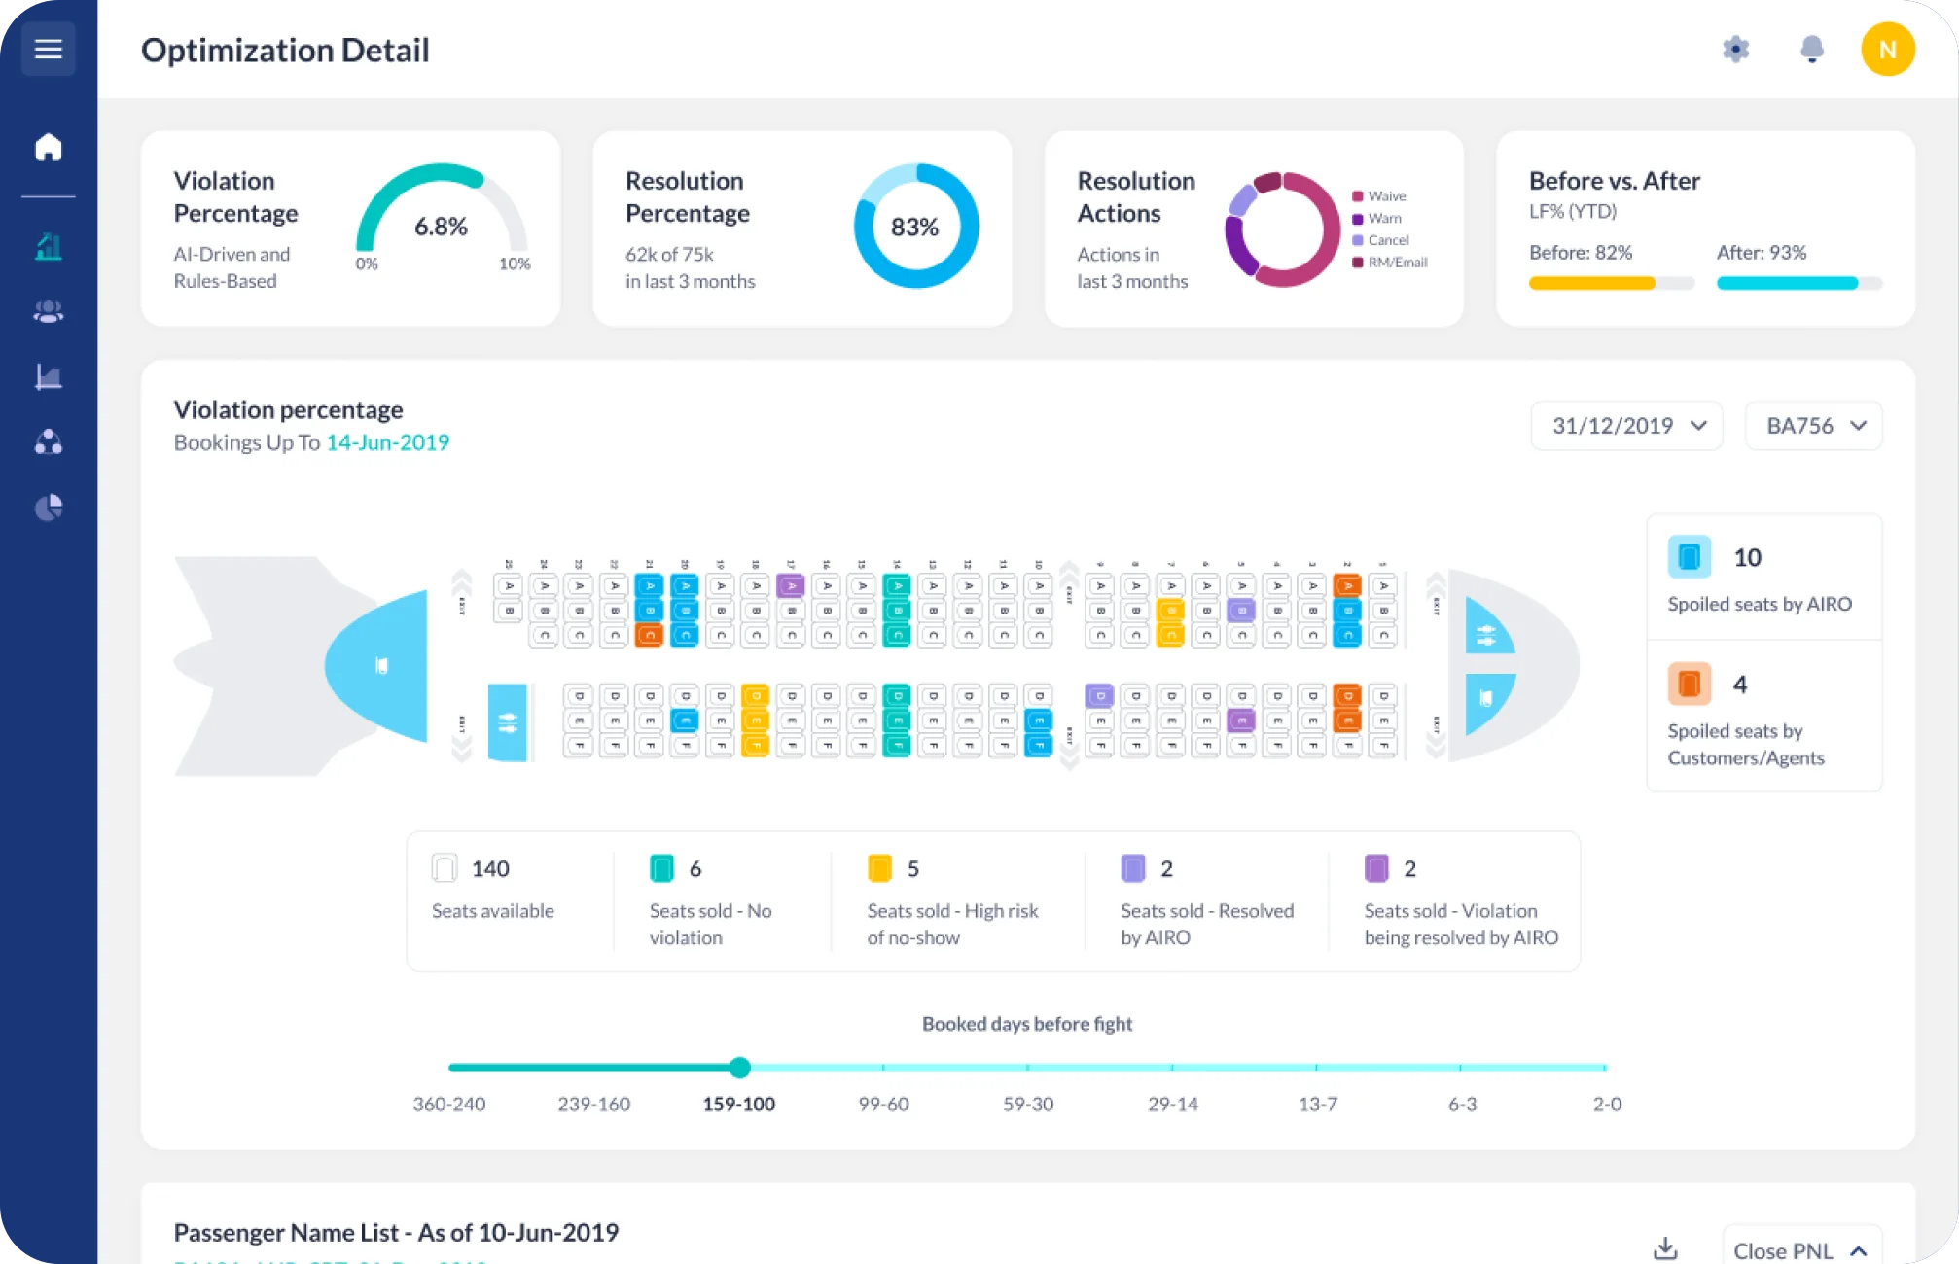Open the pie chart sidebar icon
The image size is (1959, 1264).
click(49, 507)
